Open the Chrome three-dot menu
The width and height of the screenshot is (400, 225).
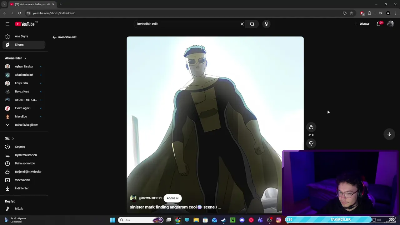click(396, 13)
